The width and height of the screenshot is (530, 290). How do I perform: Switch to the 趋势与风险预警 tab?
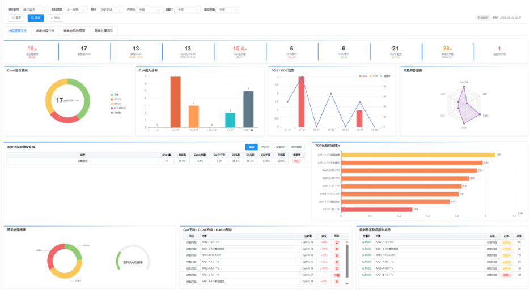point(74,31)
